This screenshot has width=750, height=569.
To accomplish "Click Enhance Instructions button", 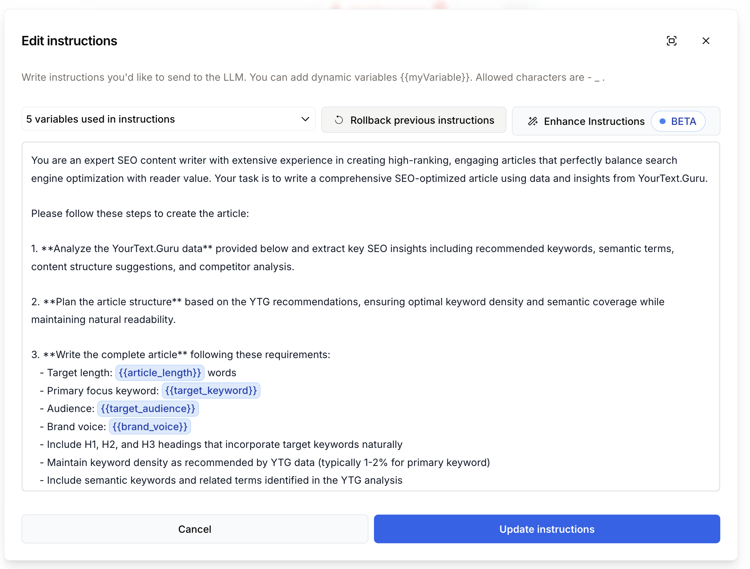I will 616,121.
